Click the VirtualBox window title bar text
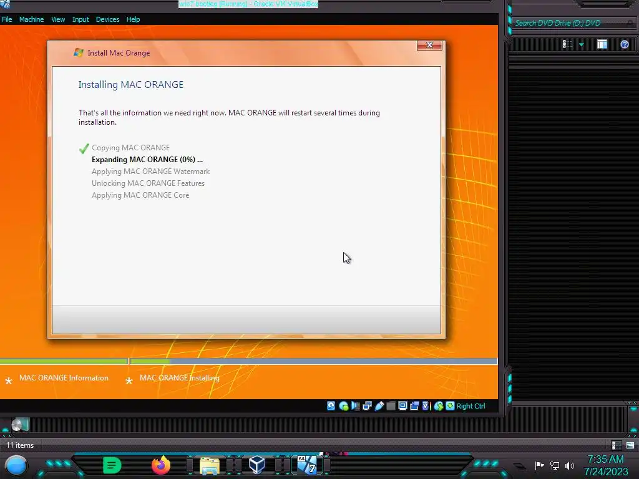Image resolution: width=639 pixels, height=479 pixels. pos(248,4)
